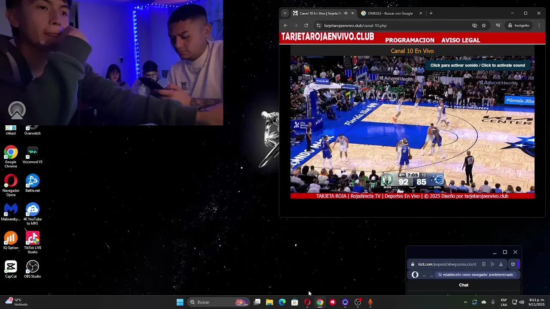Open OBS Studio desktop shortcut
Screen dimensions: 550x309
click(x=32, y=269)
